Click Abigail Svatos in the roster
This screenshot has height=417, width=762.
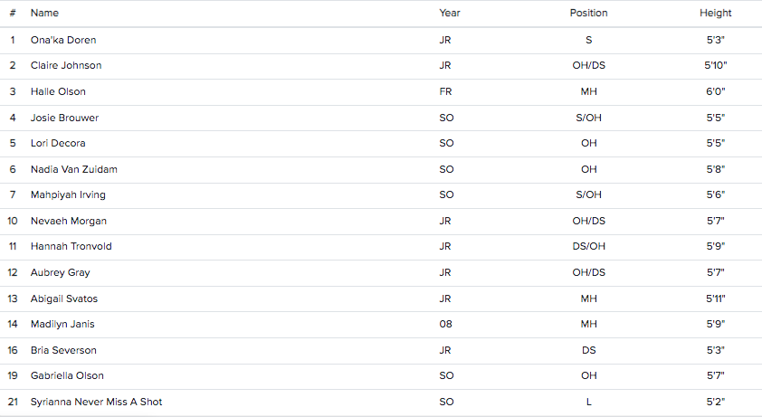(64, 299)
